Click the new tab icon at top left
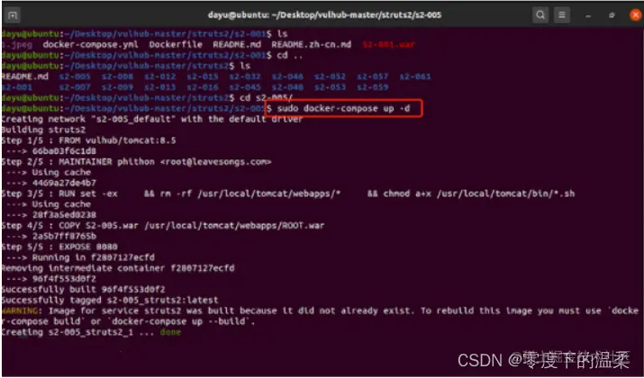Image resolution: width=644 pixels, height=378 pixels. pos(13,15)
